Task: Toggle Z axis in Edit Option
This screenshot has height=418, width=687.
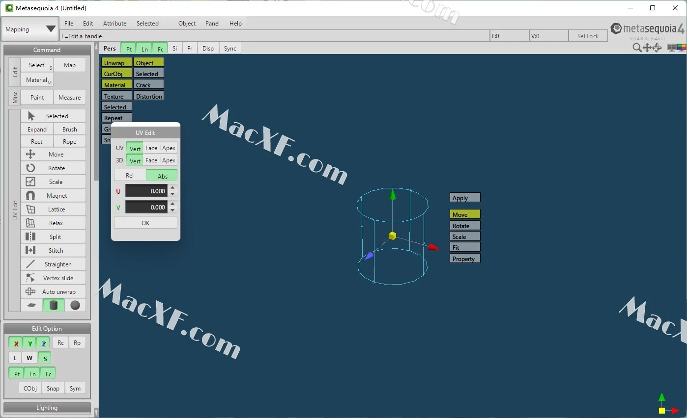Action: point(43,343)
